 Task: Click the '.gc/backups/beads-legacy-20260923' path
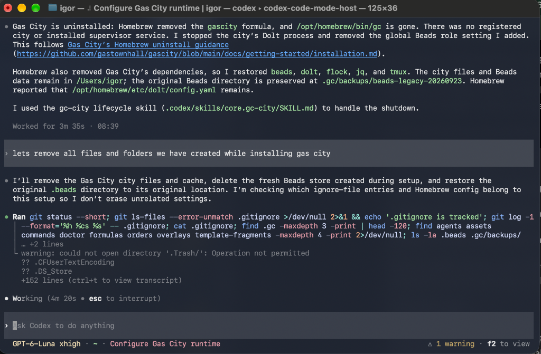click(391, 81)
